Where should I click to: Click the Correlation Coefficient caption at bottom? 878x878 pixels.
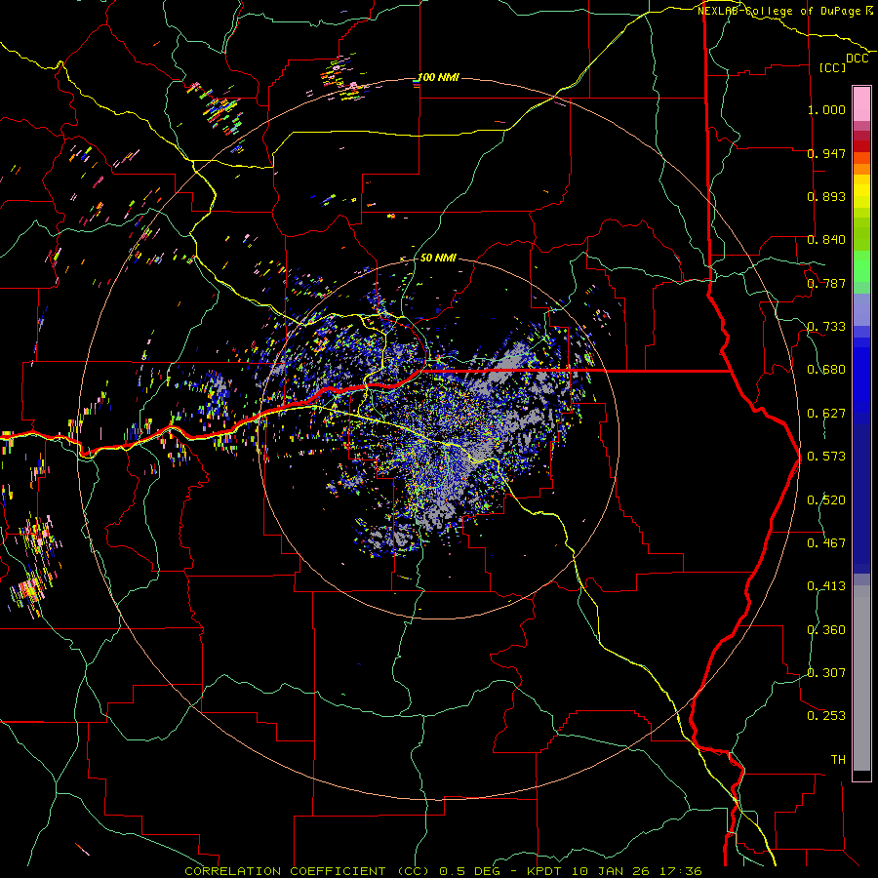443,871
